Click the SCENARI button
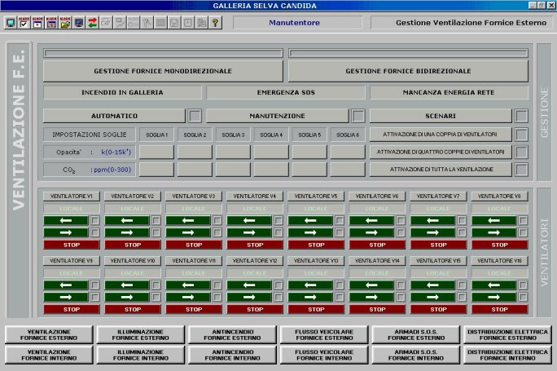The image size is (557, 371). click(441, 116)
